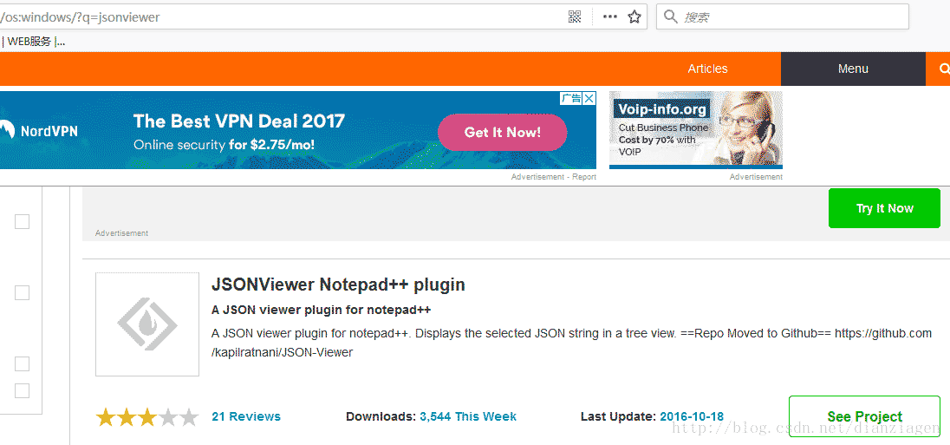The width and height of the screenshot is (950, 445).
Task: Click the Get It Now! button
Action: click(x=502, y=132)
